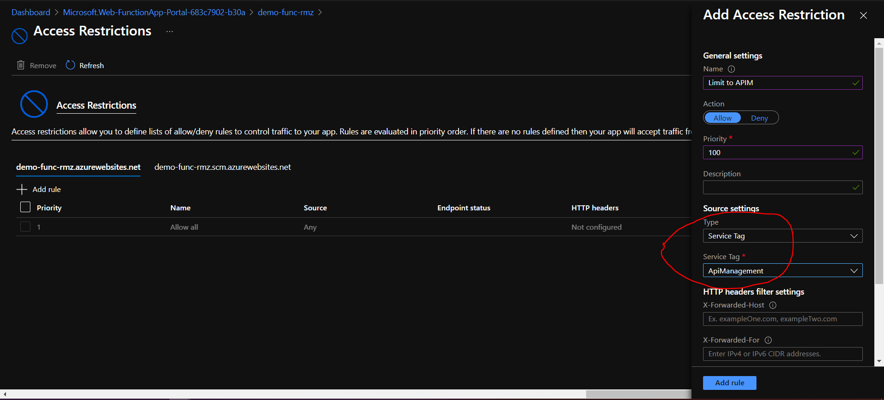Close the Add Access Restriction panel

(863, 15)
